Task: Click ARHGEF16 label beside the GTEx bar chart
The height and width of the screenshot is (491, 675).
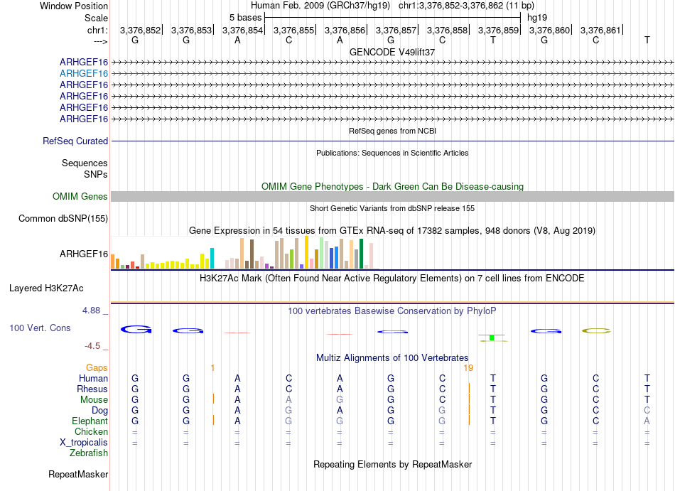Action: point(84,254)
